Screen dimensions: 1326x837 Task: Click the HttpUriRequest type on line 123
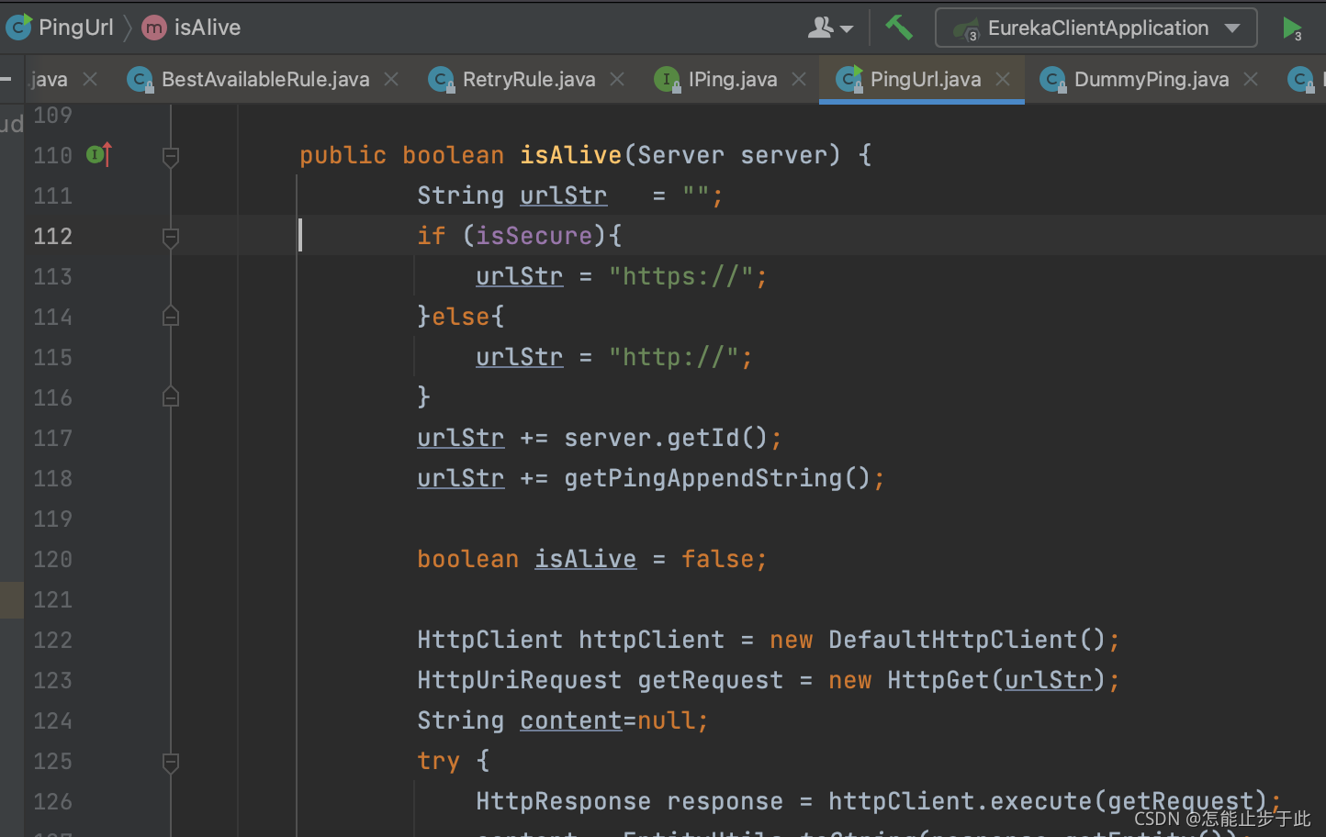coord(519,680)
